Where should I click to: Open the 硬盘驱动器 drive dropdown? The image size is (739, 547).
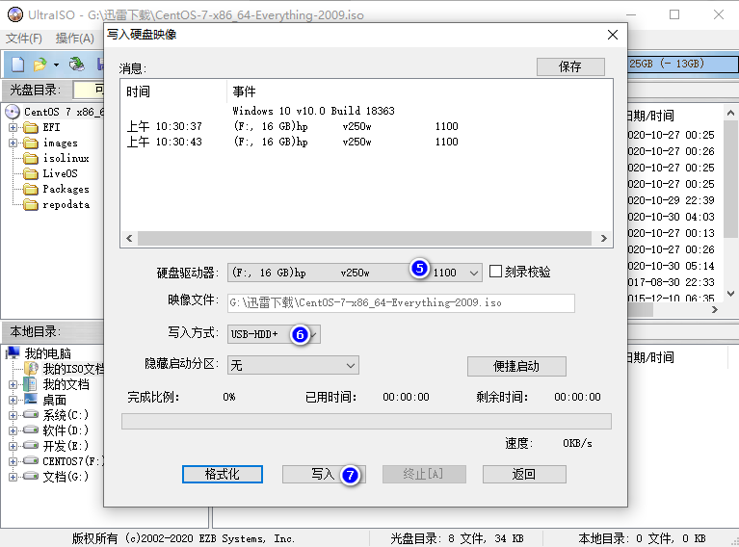(473, 273)
